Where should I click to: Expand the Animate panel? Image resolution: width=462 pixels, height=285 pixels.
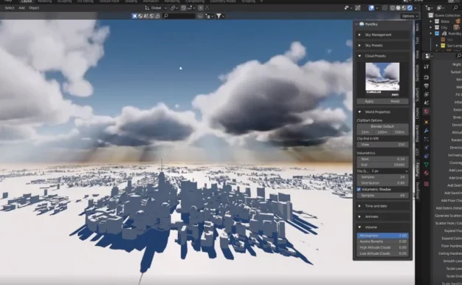382,216
